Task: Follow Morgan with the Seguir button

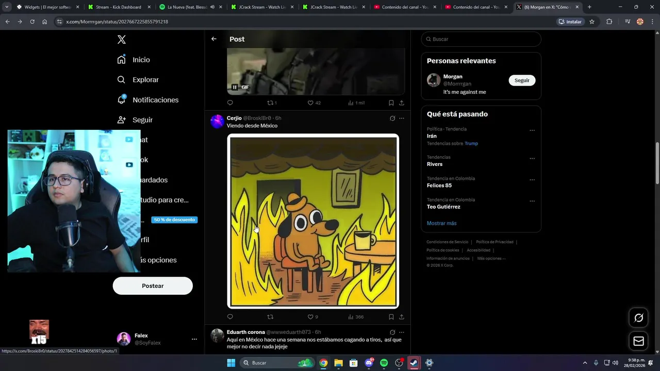Action: 522,80
